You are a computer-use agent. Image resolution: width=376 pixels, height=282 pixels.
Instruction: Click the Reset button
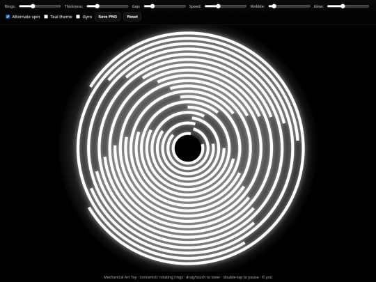132,17
